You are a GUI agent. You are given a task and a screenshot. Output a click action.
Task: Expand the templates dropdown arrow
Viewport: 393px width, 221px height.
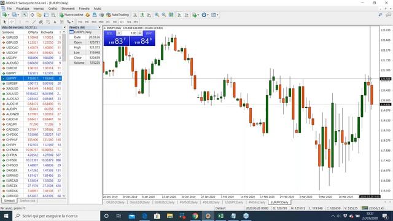[x=217, y=15]
